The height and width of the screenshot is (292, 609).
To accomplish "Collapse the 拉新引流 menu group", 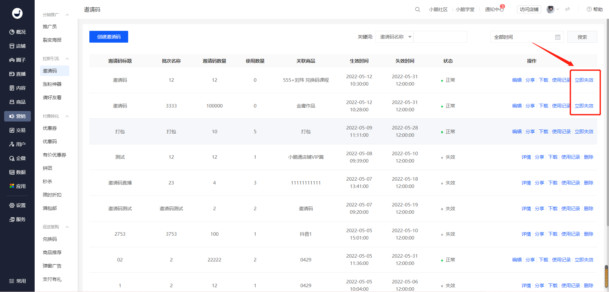I will point(67,59).
